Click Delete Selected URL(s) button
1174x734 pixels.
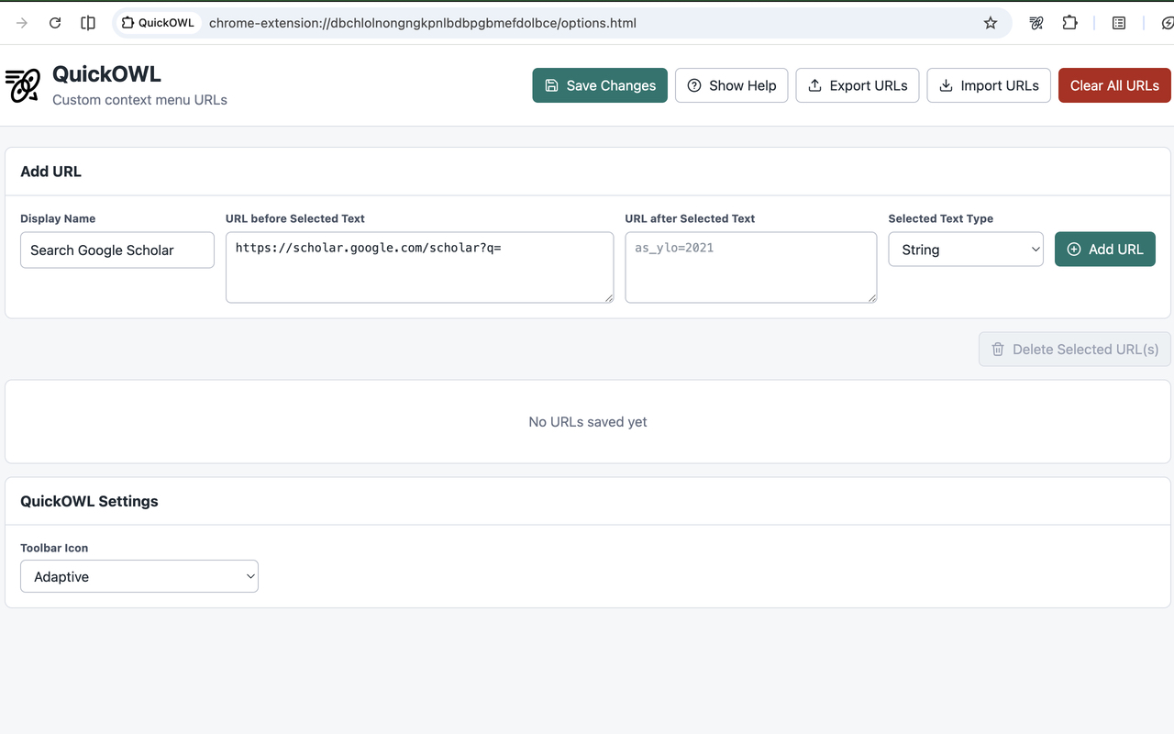(x=1075, y=350)
